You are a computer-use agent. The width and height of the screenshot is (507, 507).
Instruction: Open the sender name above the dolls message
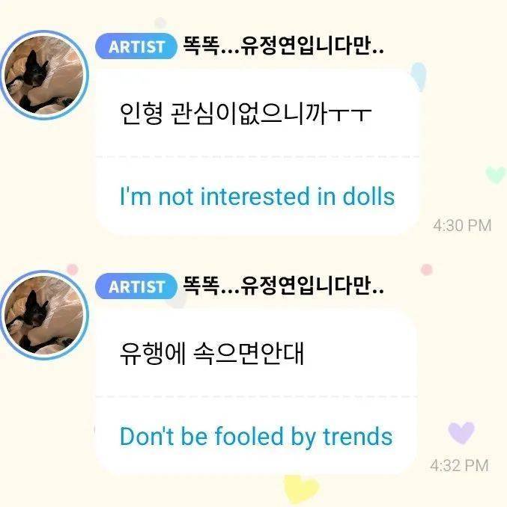point(283,46)
